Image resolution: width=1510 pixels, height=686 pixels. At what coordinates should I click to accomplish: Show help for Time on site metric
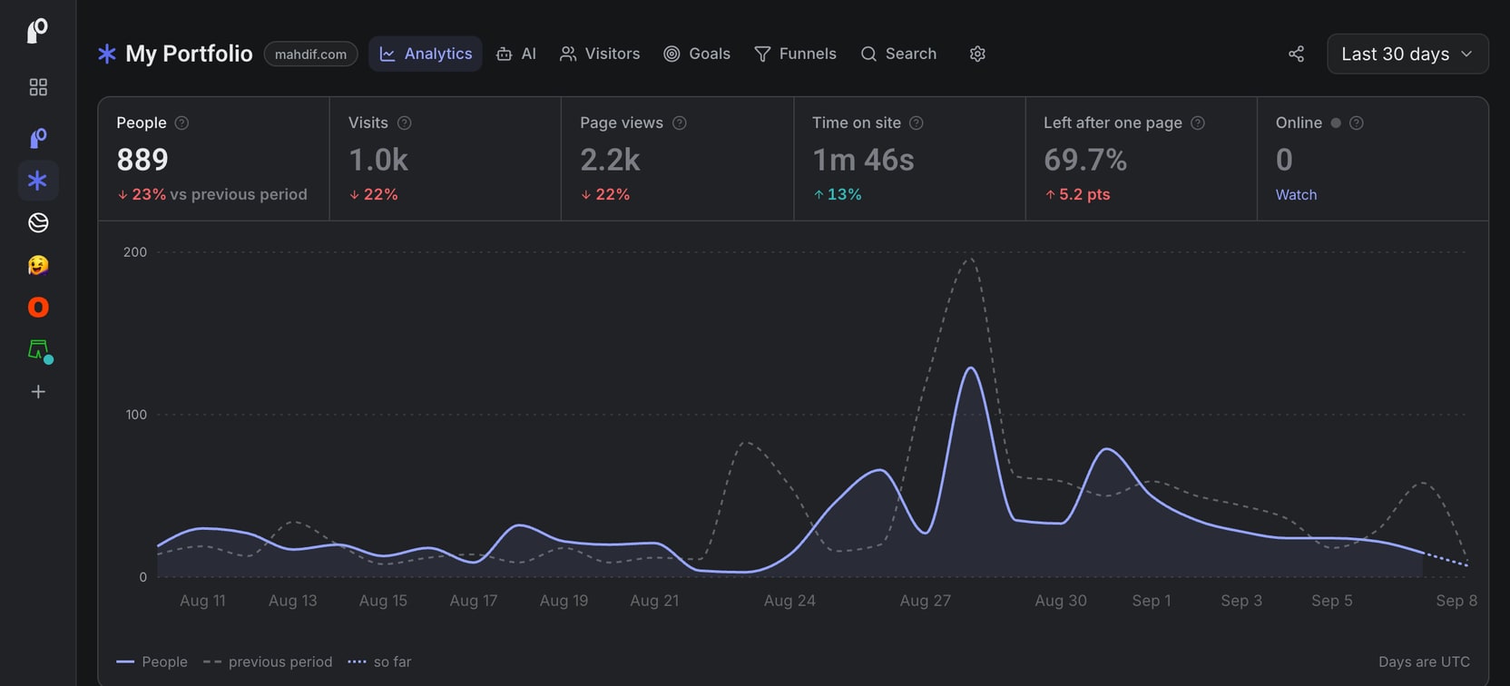917,122
